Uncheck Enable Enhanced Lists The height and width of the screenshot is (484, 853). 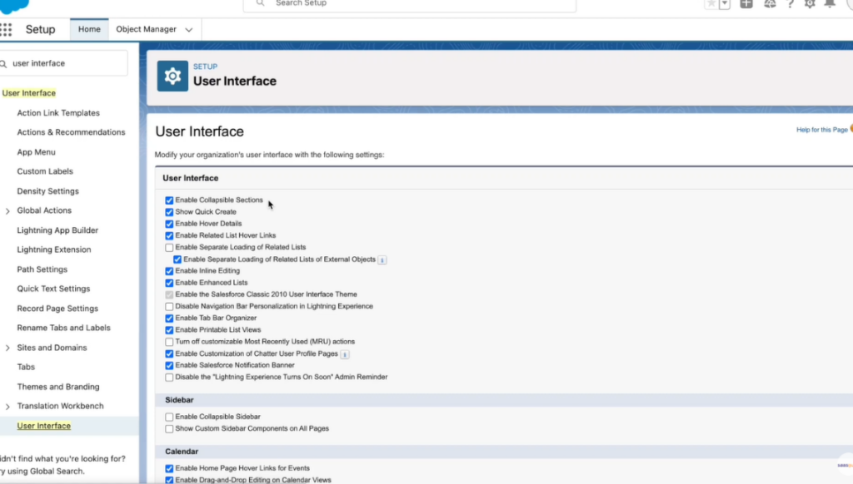[x=169, y=283]
